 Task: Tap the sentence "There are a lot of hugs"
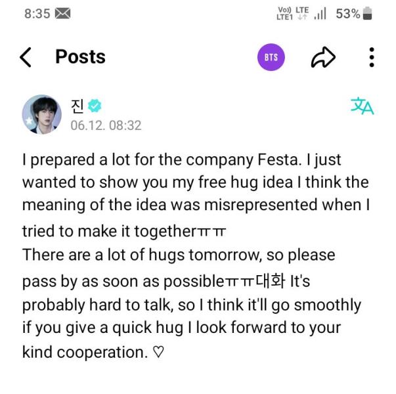179,255
